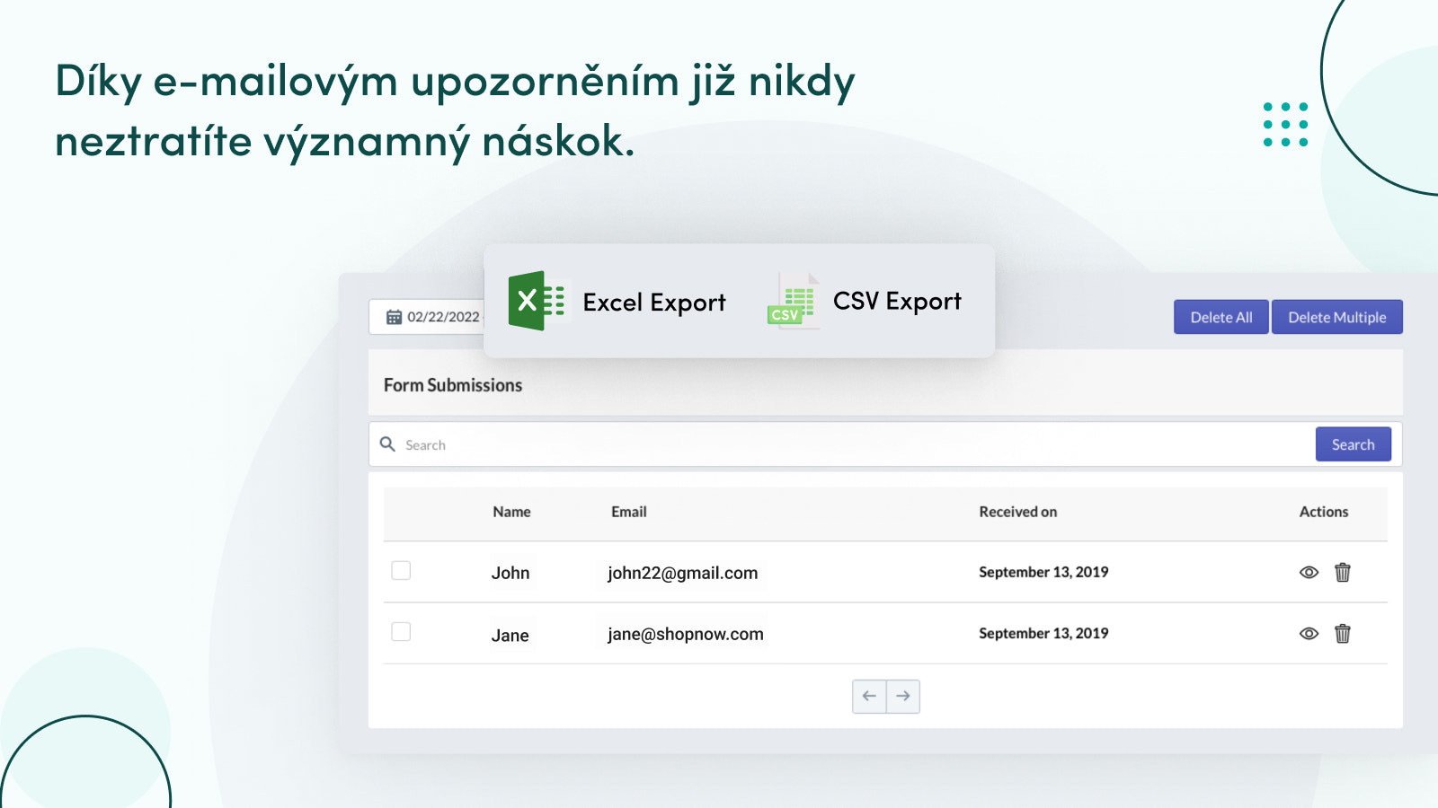Click the Received on column header

[1018, 512]
